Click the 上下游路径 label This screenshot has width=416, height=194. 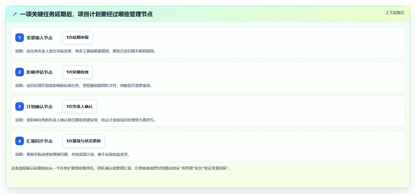point(395,13)
